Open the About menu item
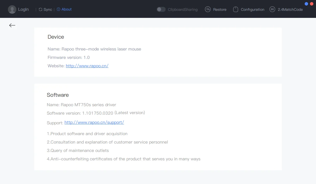 pyautogui.click(x=67, y=9)
